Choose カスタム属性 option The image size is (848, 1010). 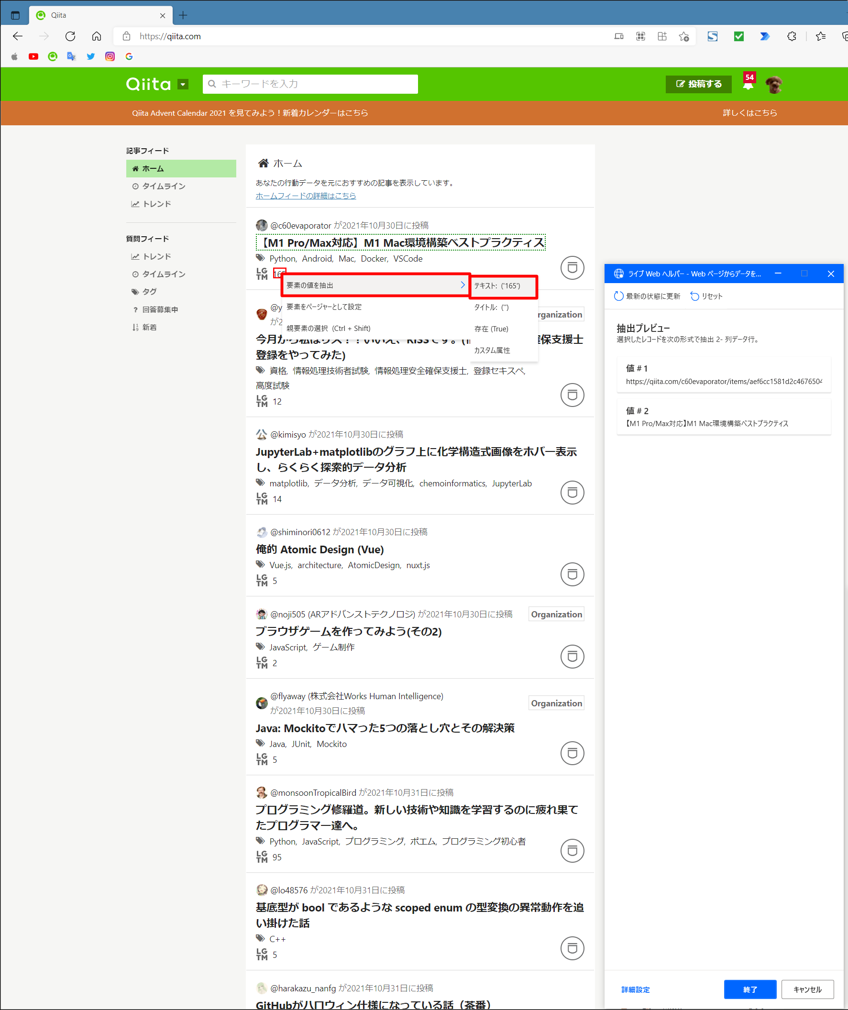click(503, 350)
